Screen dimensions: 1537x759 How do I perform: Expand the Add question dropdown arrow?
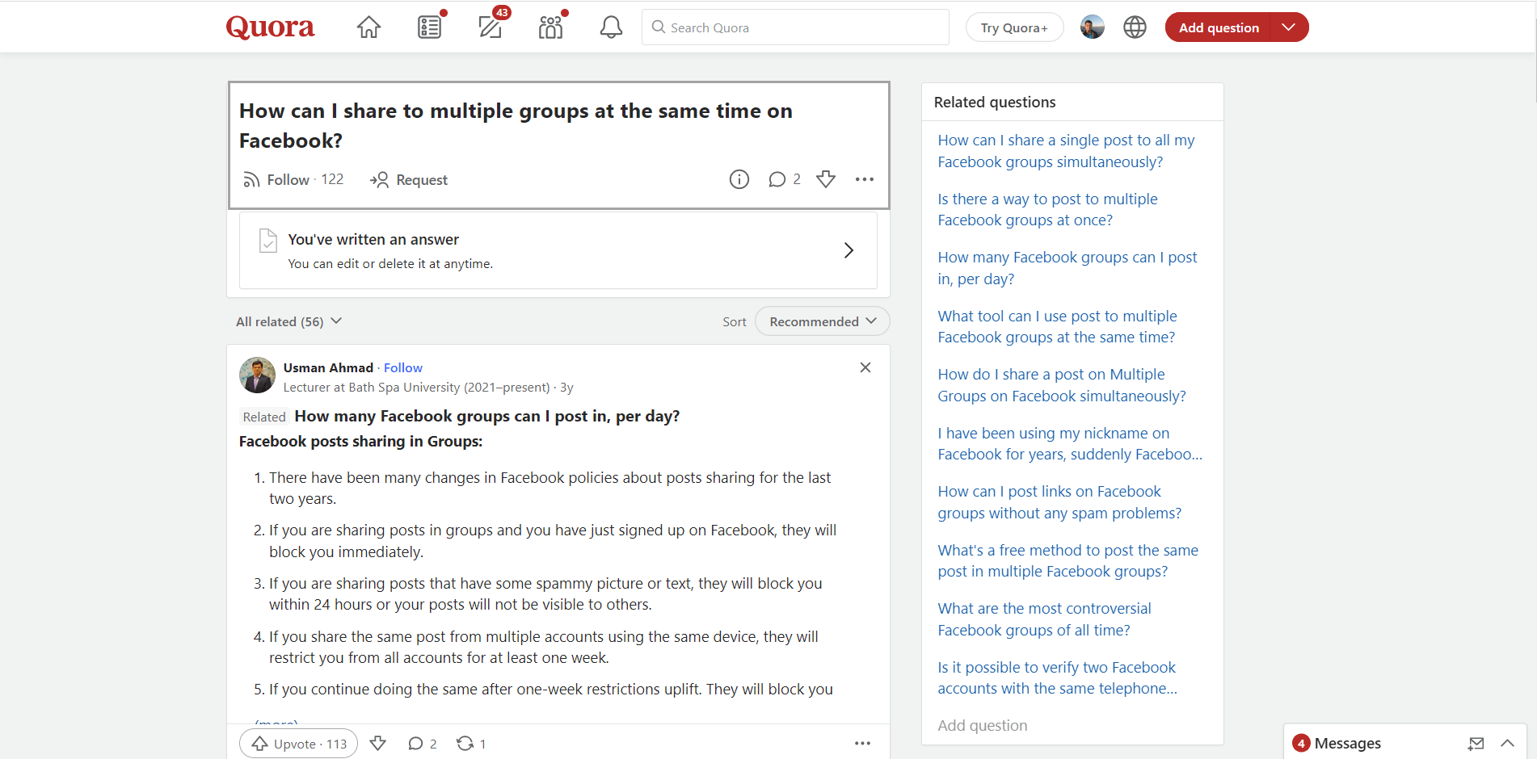[1289, 27]
